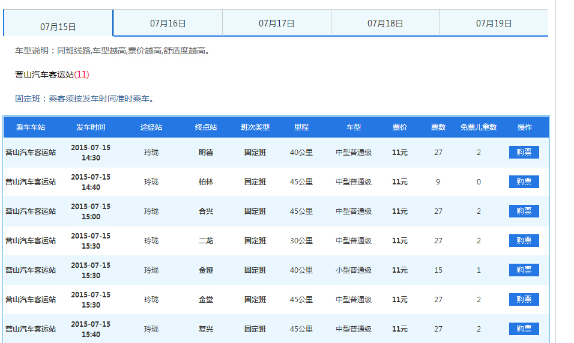Buy ticket for 金垭 small bus
Viewport: 574px width, 343px height.
[524, 270]
